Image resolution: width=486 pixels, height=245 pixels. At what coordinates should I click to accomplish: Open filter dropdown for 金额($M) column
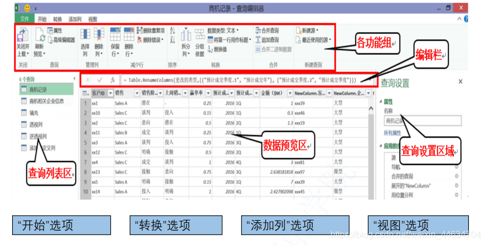coord(290,93)
